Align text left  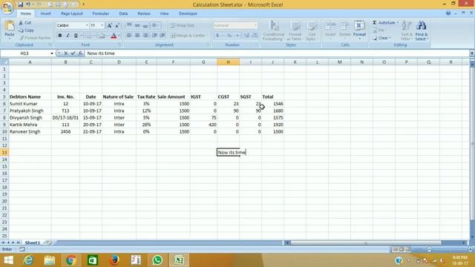pyautogui.click(x=129, y=36)
